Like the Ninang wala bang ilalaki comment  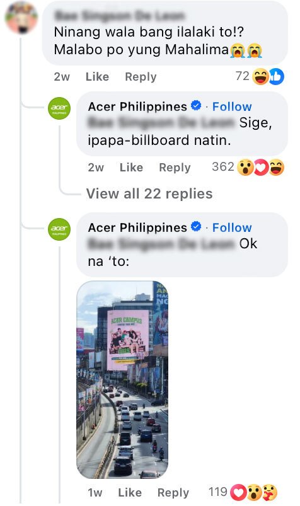pos(97,77)
